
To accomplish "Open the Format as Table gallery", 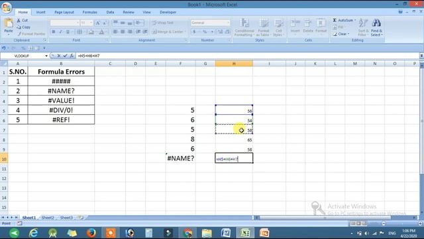I will tap(264, 27).
